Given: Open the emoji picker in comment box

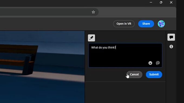Looking at the screenshot, I should tap(150, 63).
